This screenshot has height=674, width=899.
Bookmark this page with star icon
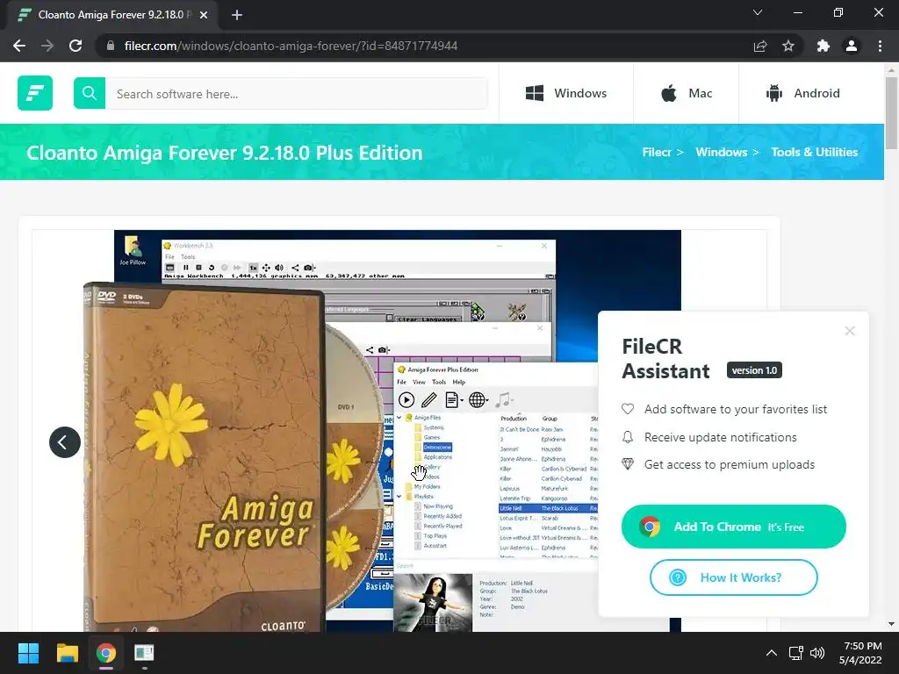[x=788, y=46]
